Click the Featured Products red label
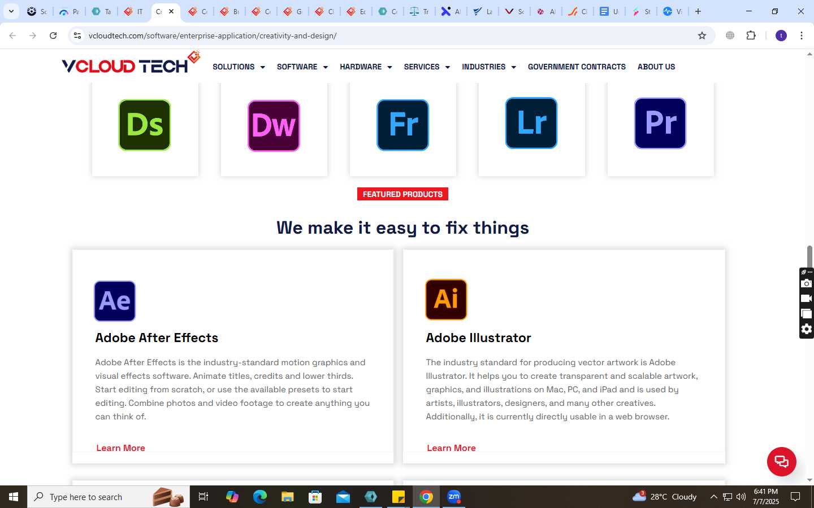 coord(402,194)
